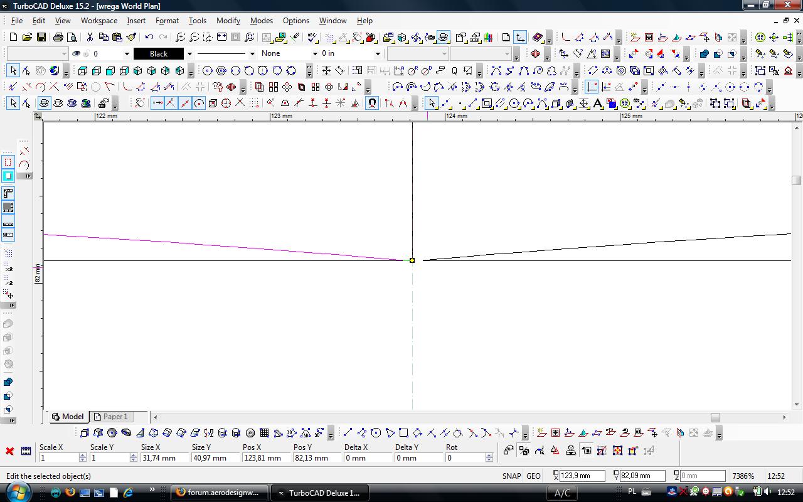Toggle GEO mode in the status bar
Viewport: 803px width, 502px height.
[x=533, y=476]
